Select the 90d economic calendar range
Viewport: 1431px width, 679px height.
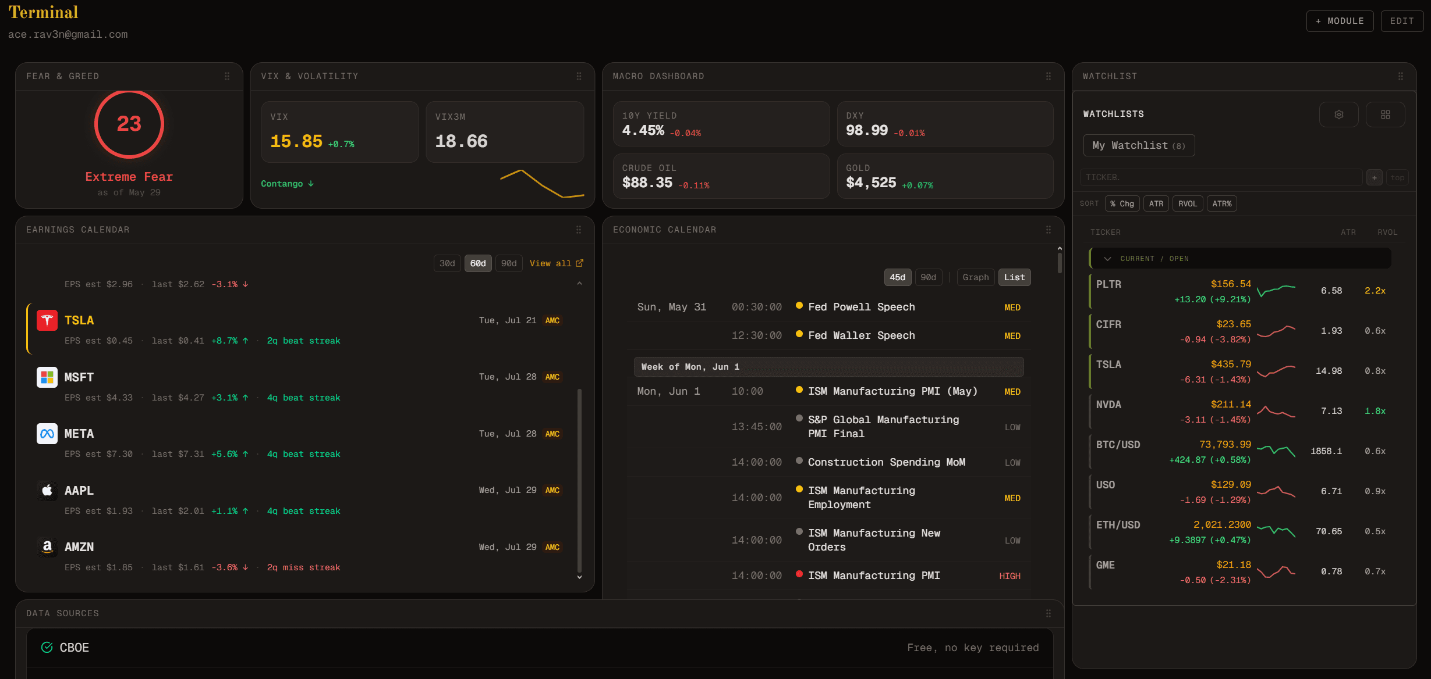coord(929,277)
